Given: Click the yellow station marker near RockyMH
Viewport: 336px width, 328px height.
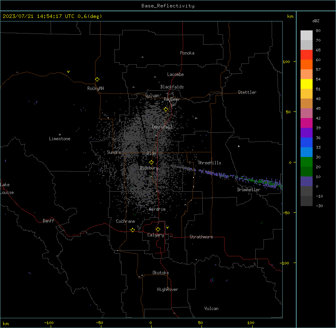Looking at the screenshot, I should pyautogui.click(x=97, y=79).
